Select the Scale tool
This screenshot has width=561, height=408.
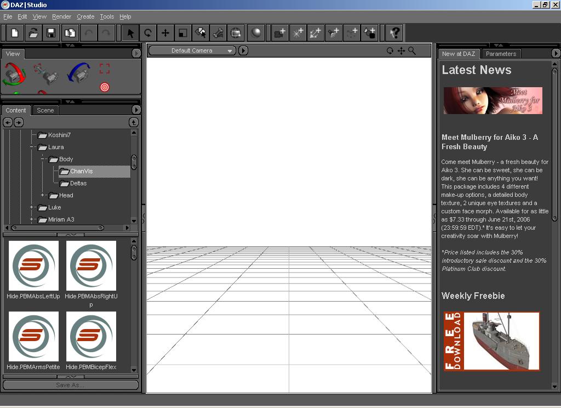coord(183,33)
